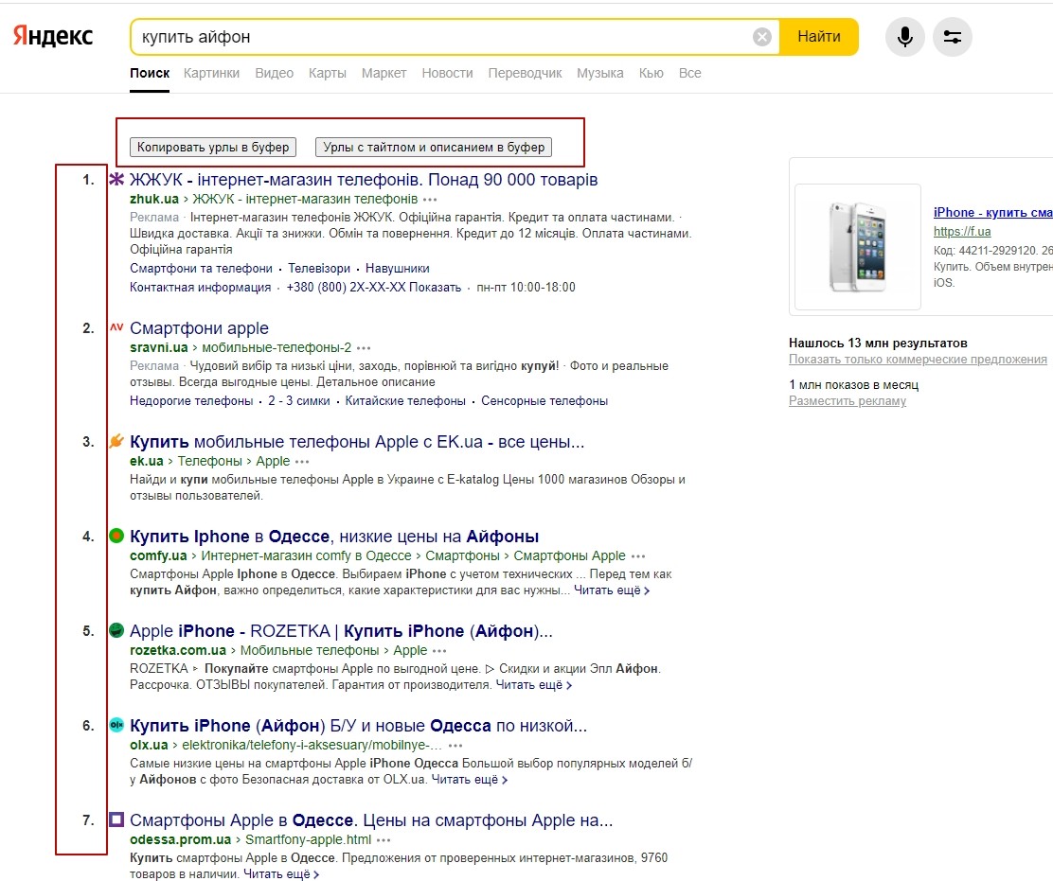This screenshot has height=881, width=1053.
Task: Click the rozetka.com.ua green smiley favicon
Action: pyautogui.click(x=116, y=630)
